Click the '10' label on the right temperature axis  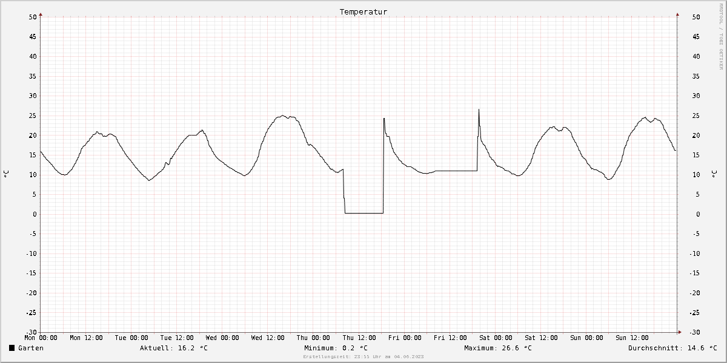pos(696,175)
